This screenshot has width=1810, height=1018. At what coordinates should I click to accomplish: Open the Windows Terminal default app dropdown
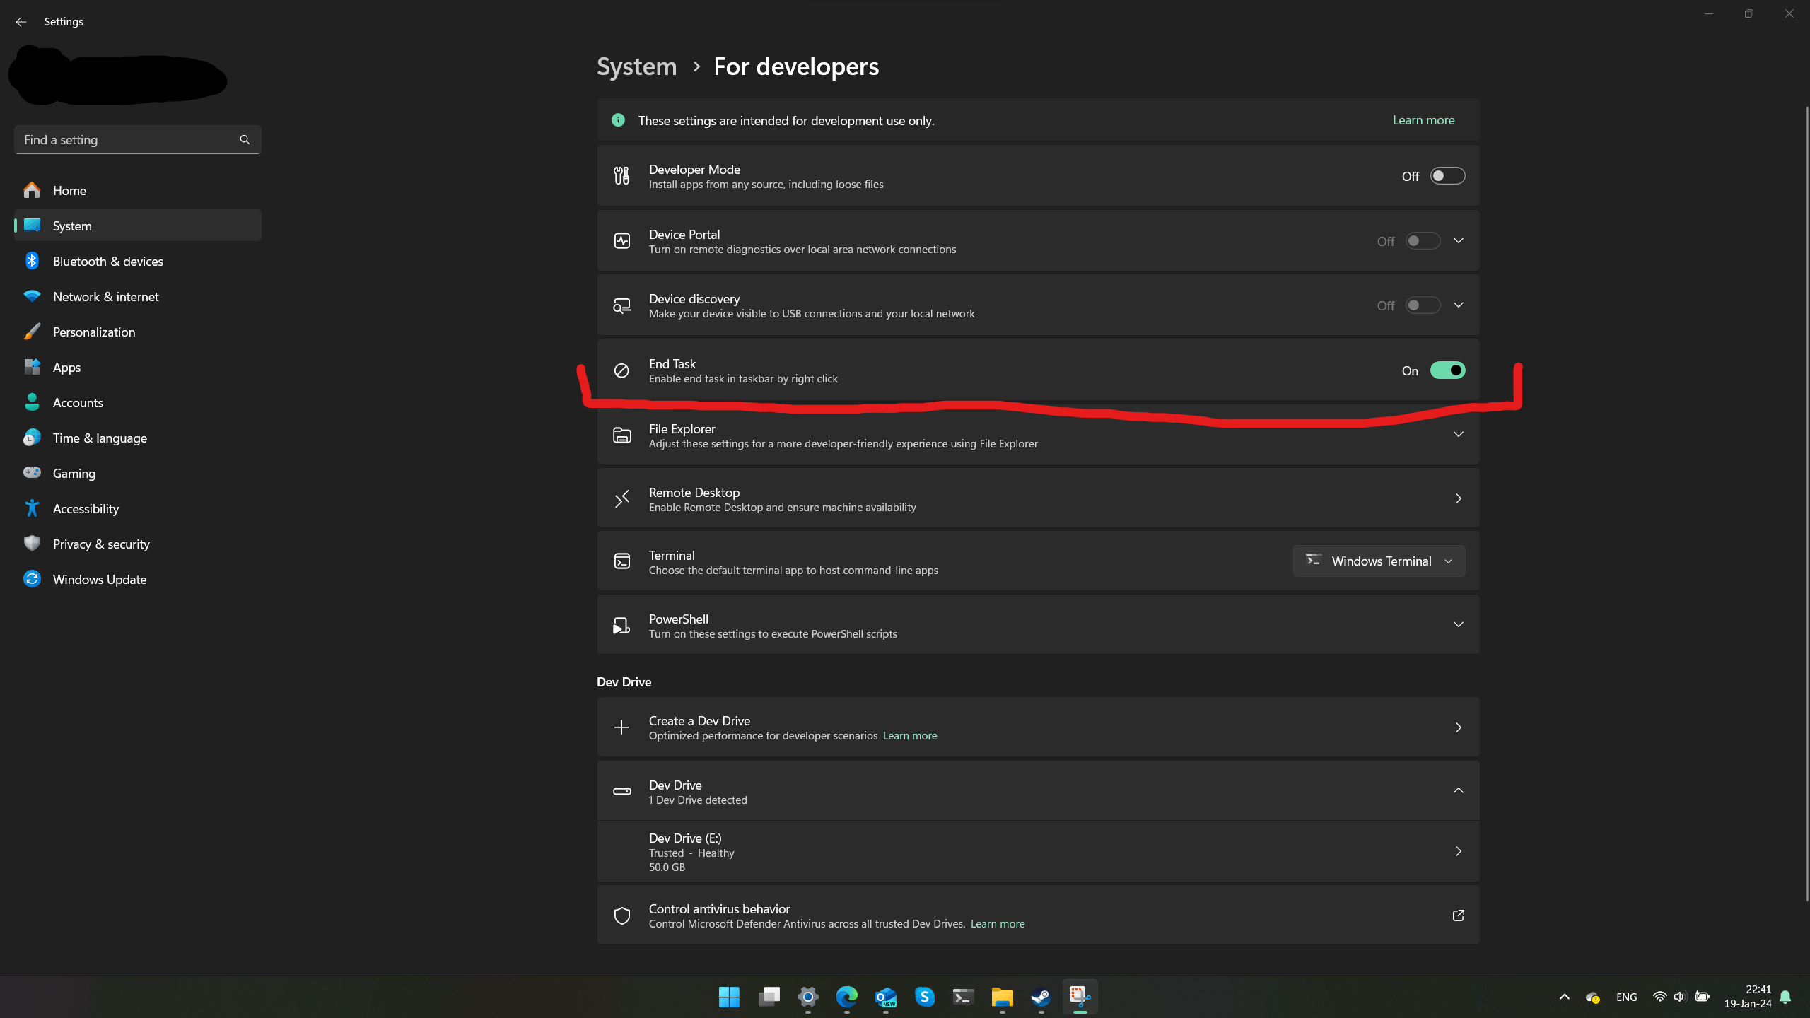tap(1379, 561)
